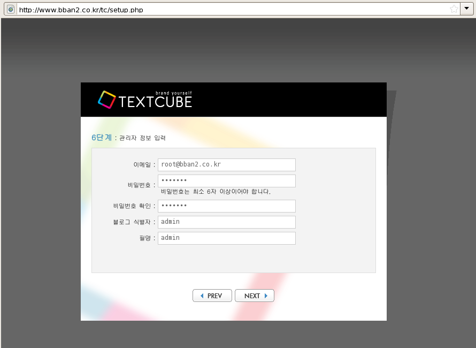Bookmark this page with the star icon
The image size is (476, 348).
point(454,9)
